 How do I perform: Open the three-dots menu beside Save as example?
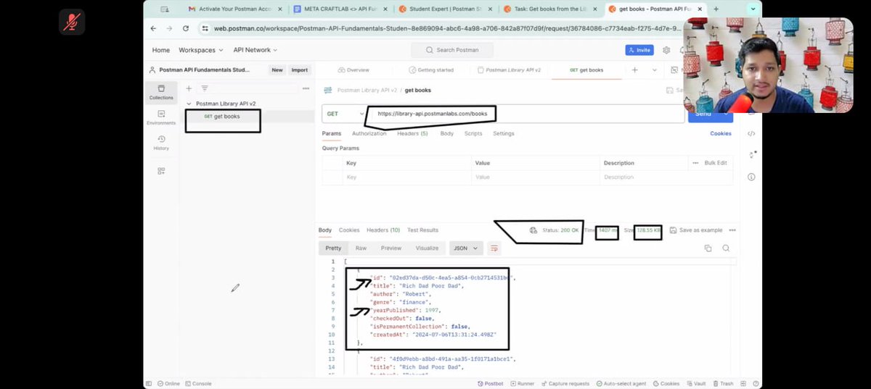(732, 230)
